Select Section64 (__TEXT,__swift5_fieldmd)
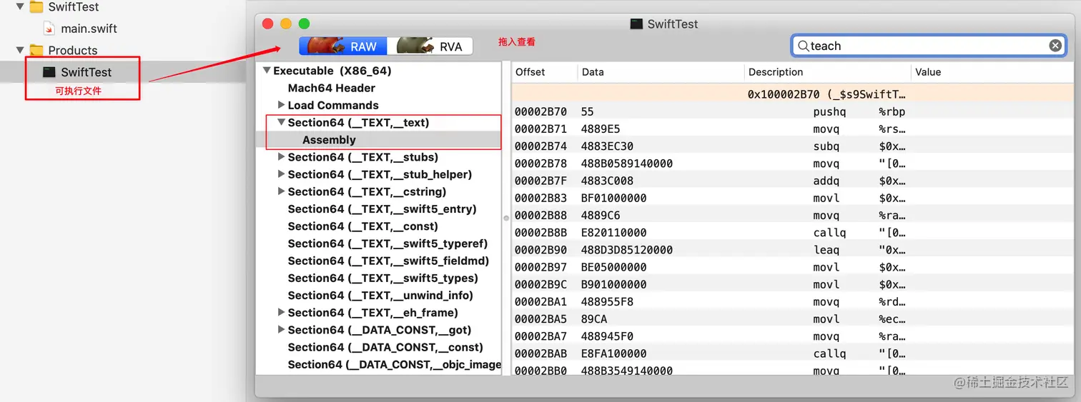This screenshot has width=1081, height=402. (x=388, y=261)
